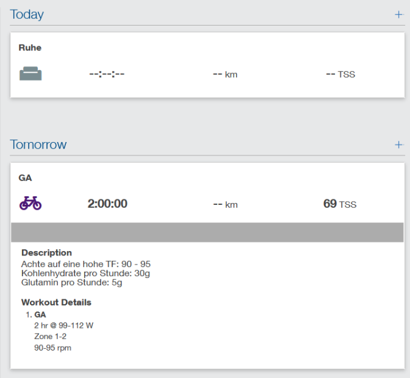Viewport: 410px width, 378px height.
Task: Click the Ruhe distance km placeholder
Action: (x=225, y=74)
